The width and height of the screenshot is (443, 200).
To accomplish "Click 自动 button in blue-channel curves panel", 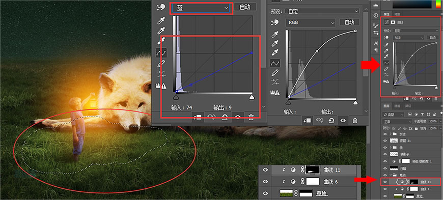I will (x=244, y=7).
